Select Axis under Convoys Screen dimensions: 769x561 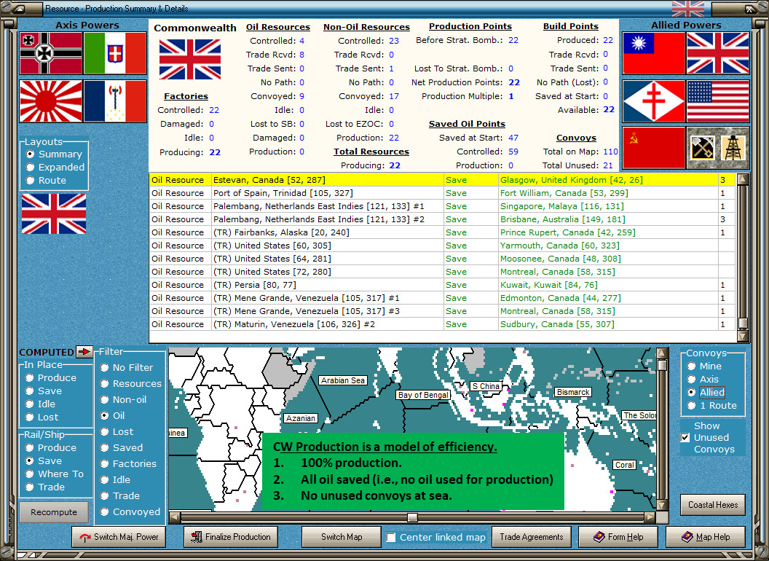pos(703,379)
